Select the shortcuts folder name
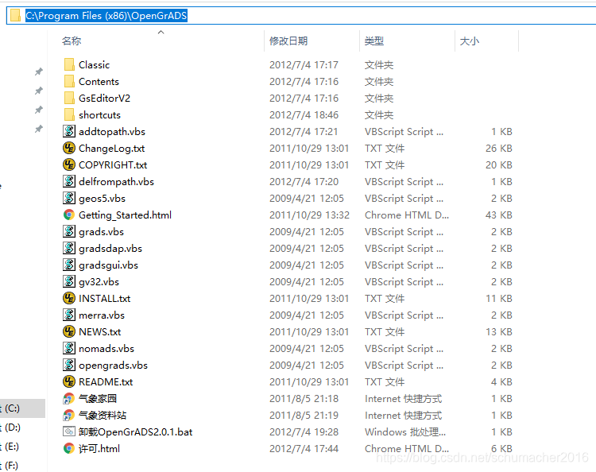 [99, 115]
